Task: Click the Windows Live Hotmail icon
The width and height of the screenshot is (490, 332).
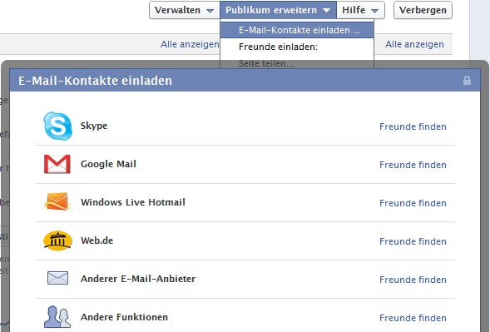Action: coord(57,201)
